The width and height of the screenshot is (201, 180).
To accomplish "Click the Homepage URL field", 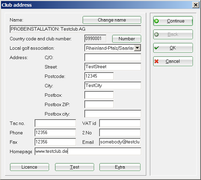I will pos(88,151).
